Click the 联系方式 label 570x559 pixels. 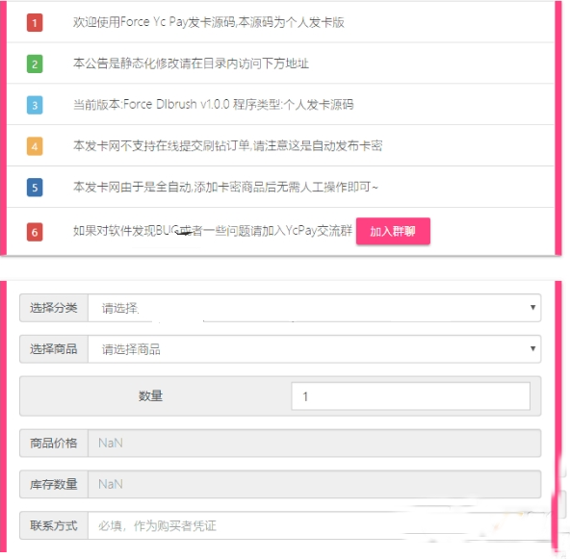[x=54, y=525]
